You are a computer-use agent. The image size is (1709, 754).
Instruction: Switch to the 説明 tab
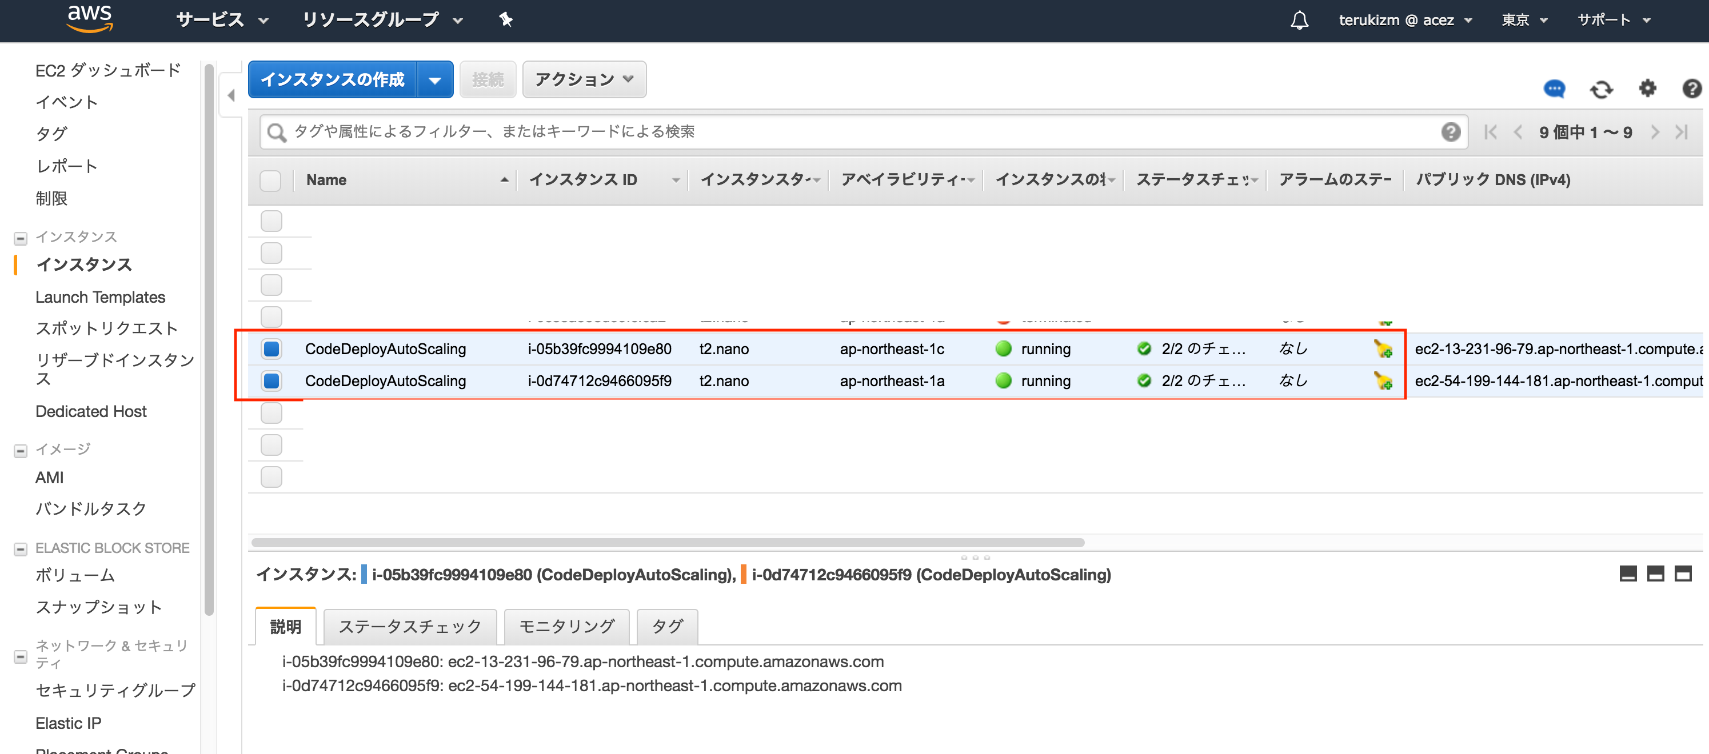[x=285, y=627]
